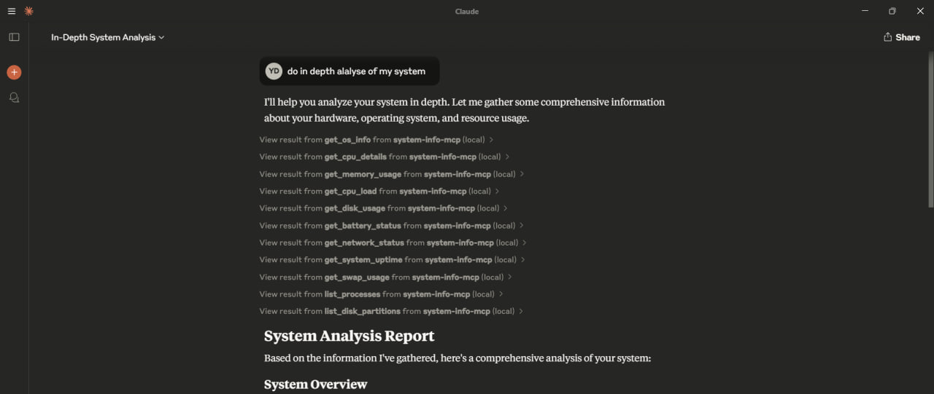Click the "I'll help you analyze" paragraph
Image resolution: width=934 pixels, height=394 pixels.
(464, 110)
